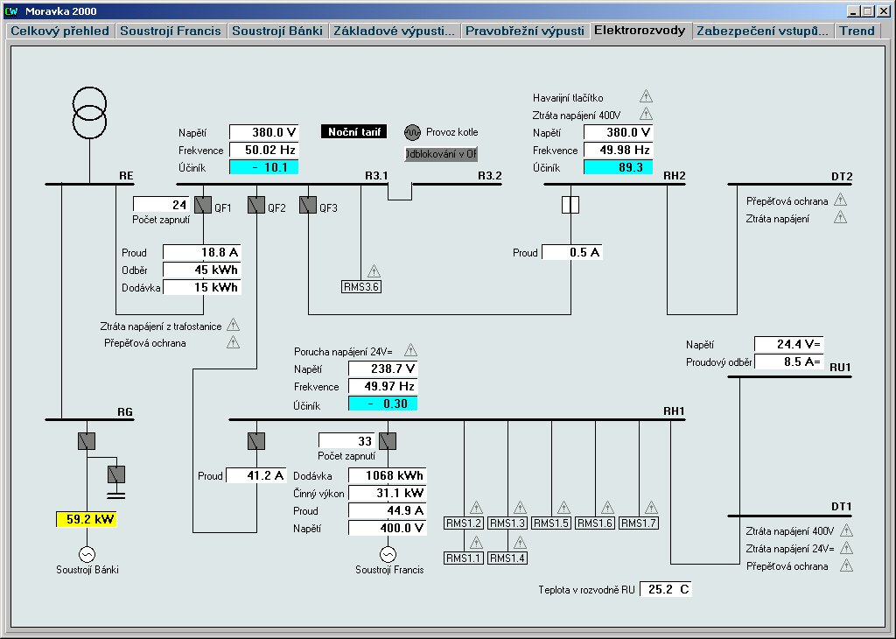Click the Havarijní tlačítko warning icon
Screen dimensions: 896x639
646,97
